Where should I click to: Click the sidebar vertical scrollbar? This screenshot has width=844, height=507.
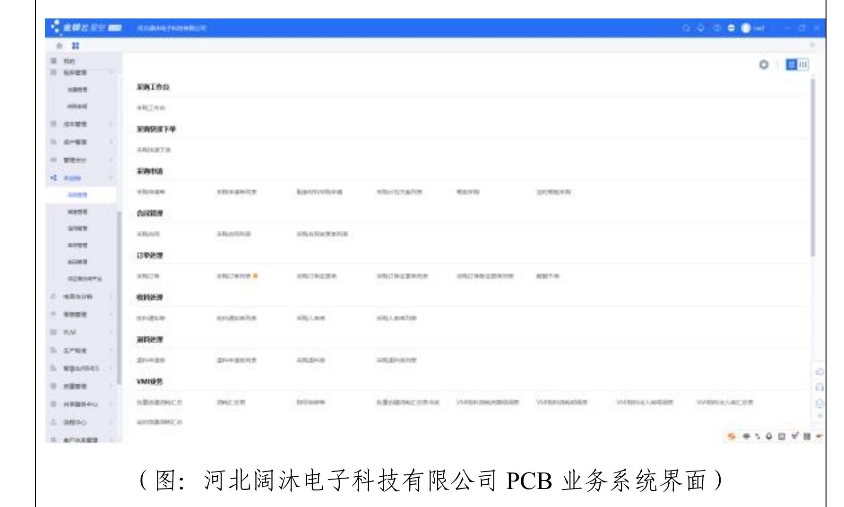point(120,297)
